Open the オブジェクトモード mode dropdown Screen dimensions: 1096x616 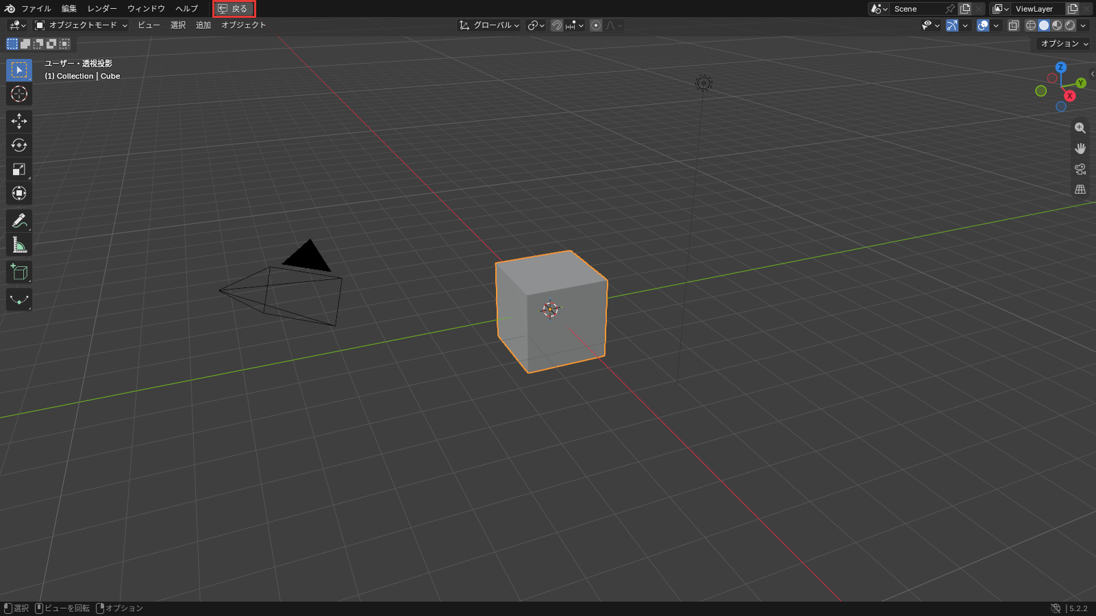[x=82, y=25]
